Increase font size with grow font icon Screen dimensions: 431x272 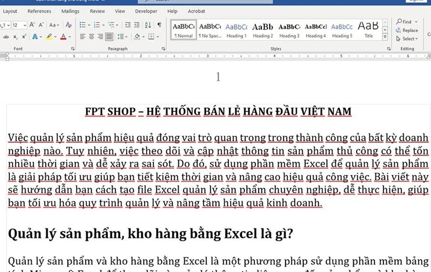point(32,25)
